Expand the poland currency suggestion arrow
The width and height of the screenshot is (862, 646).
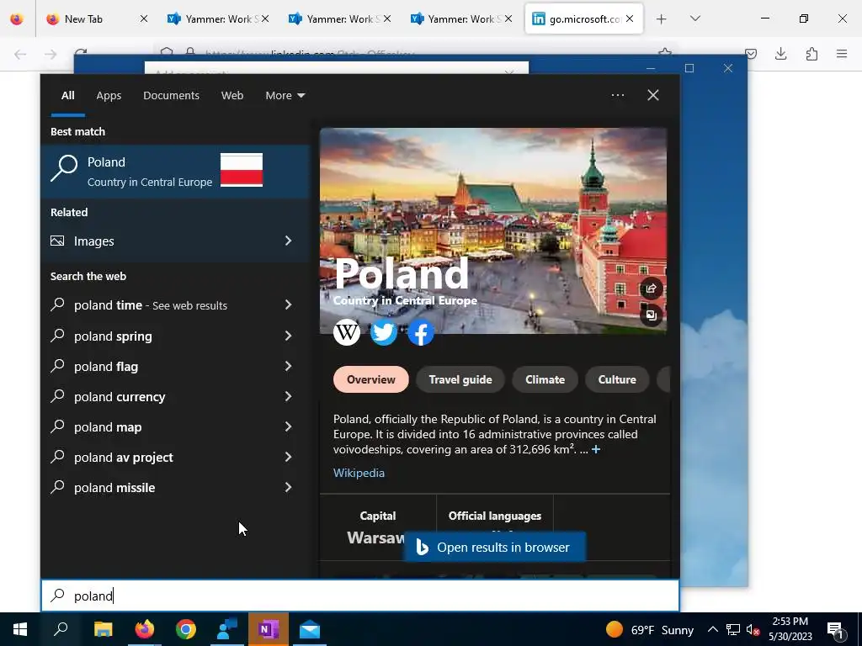click(x=288, y=396)
